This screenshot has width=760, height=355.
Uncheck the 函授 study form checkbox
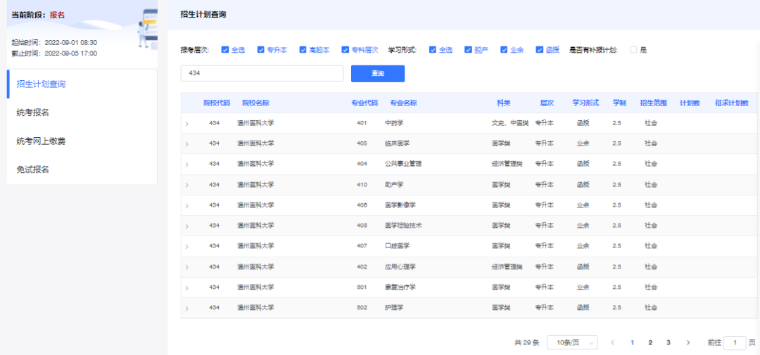540,50
